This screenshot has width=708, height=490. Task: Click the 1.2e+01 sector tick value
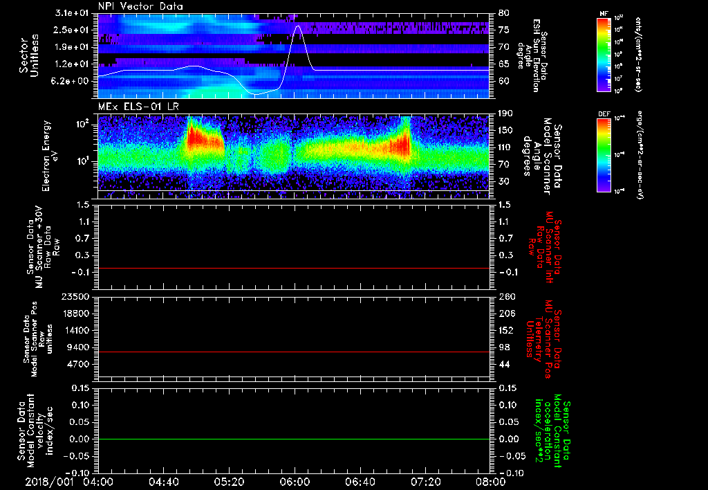pos(72,64)
